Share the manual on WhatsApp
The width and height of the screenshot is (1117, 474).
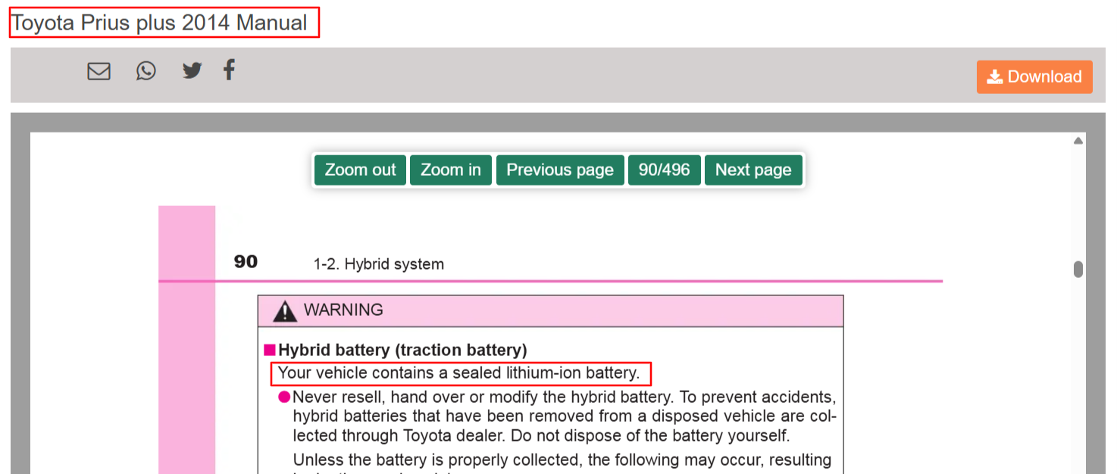coord(146,71)
